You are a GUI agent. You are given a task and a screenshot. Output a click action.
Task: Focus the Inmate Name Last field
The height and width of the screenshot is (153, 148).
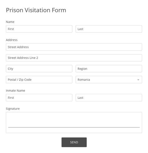(109, 98)
